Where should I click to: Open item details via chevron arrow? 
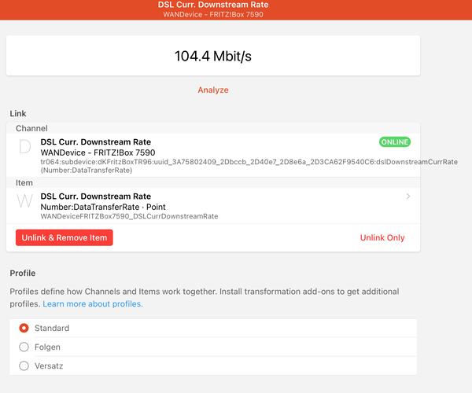407,196
